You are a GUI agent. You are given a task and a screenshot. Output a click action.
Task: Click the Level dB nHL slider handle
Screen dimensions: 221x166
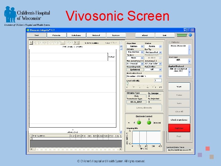click(127, 83)
